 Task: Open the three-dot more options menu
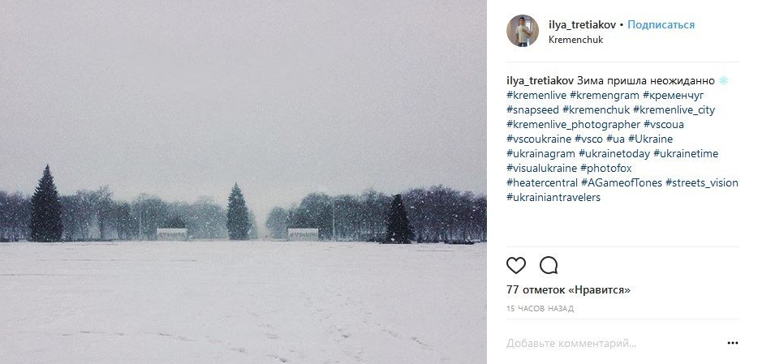(x=732, y=343)
